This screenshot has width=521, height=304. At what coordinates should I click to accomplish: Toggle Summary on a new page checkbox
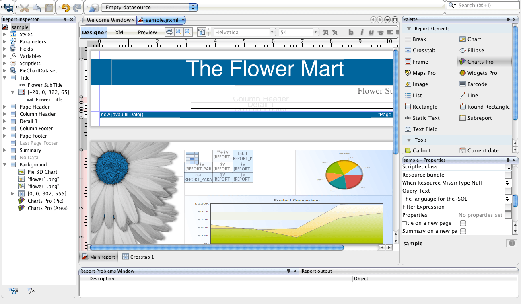pyautogui.click(x=463, y=231)
